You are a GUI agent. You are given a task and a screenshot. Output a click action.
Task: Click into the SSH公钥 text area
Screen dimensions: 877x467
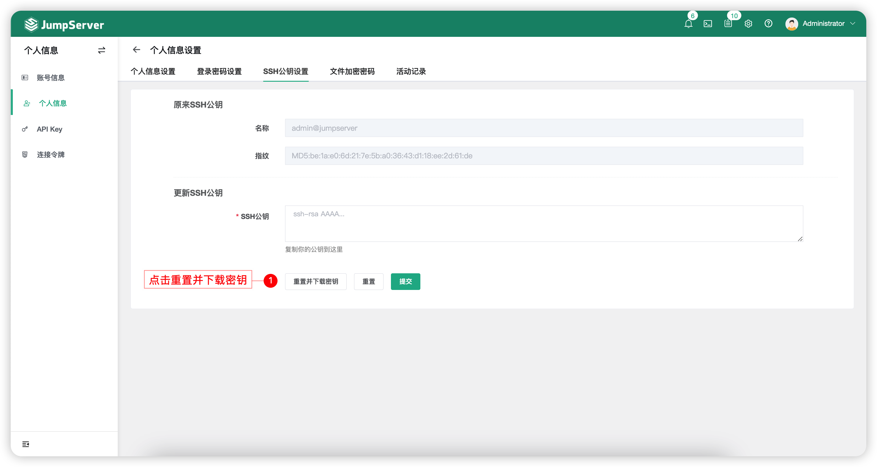[543, 223]
